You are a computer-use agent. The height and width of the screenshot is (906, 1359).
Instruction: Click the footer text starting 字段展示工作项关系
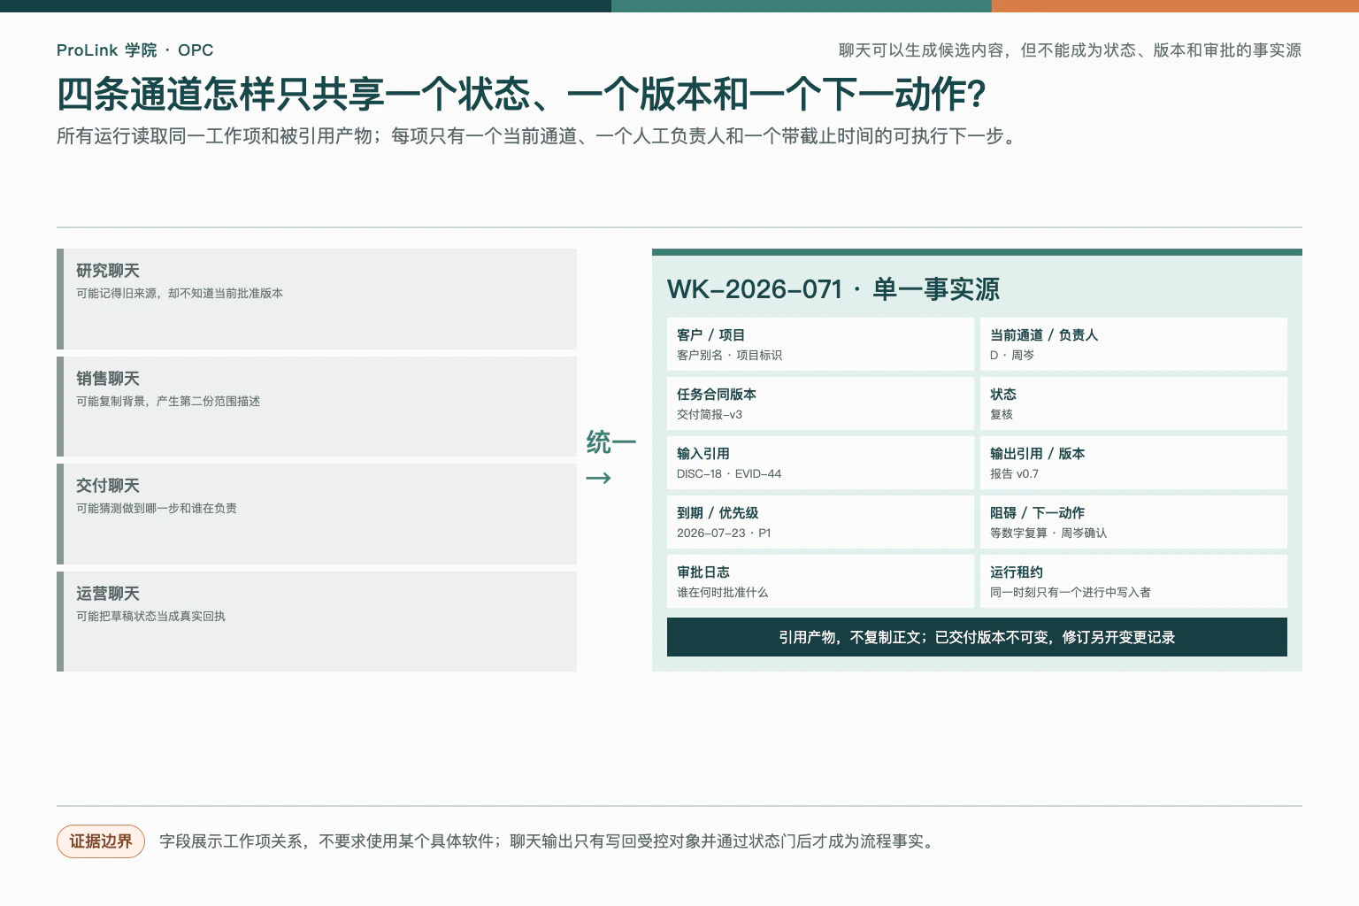point(548,841)
